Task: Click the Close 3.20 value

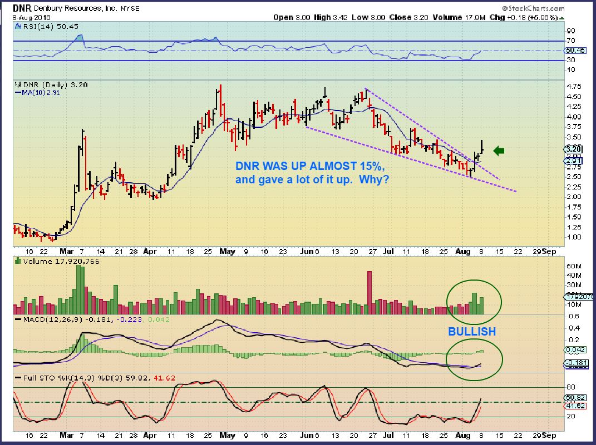Action: pyautogui.click(x=408, y=17)
